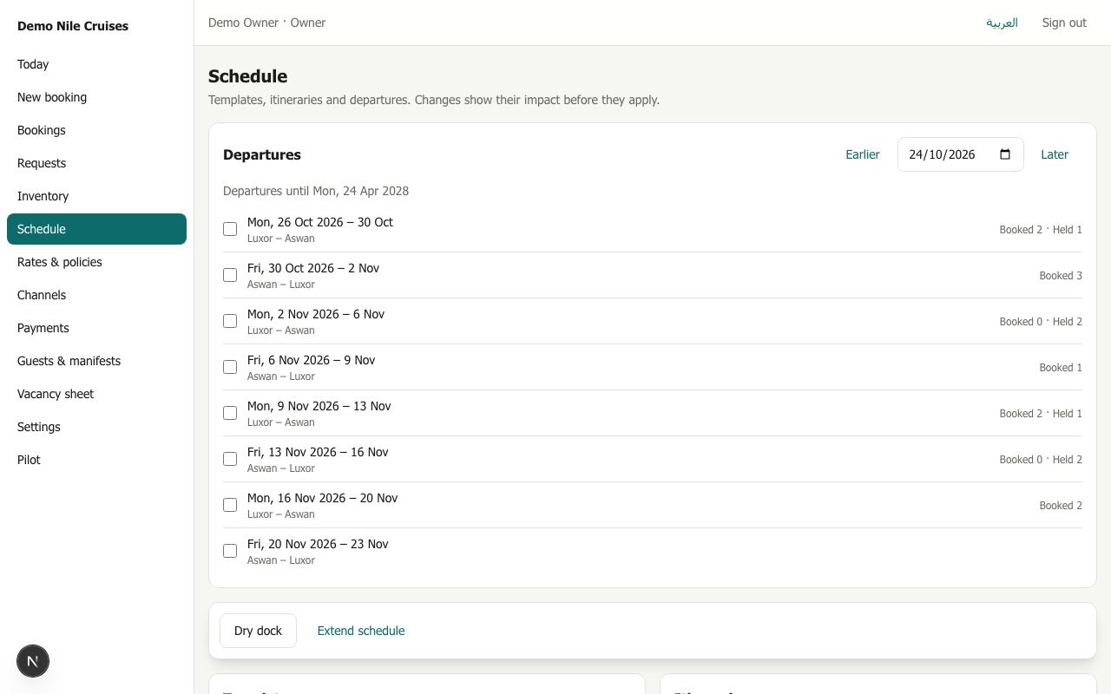
Task: Go to Channels
Action: click(96, 295)
